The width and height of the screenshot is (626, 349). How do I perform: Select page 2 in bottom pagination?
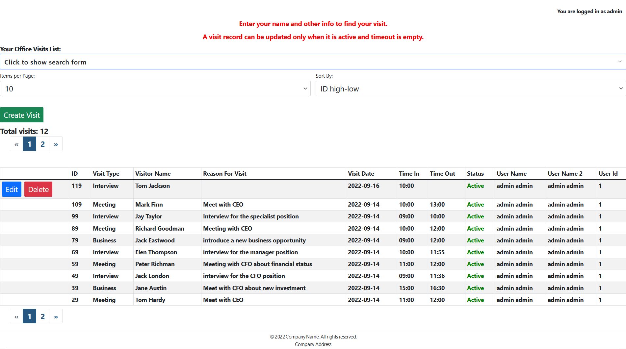click(x=42, y=316)
